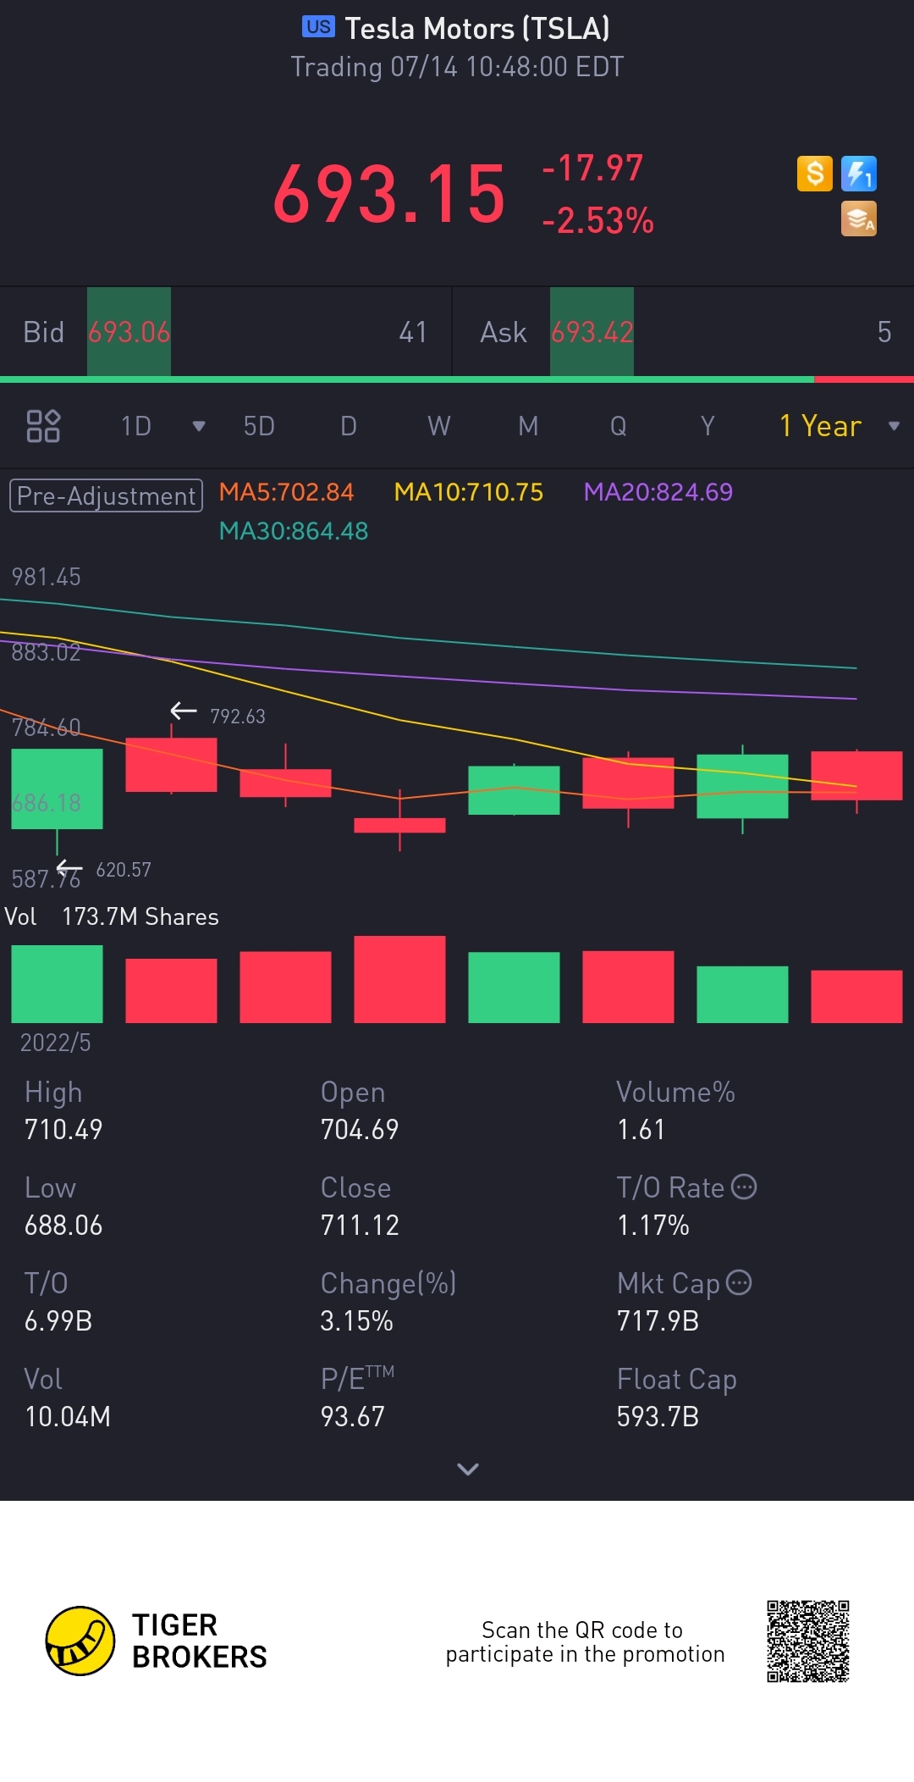Switch to the D daily chart tab

click(349, 426)
